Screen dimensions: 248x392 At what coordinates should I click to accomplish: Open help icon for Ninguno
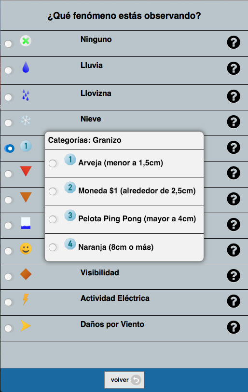tap(234, 42)
